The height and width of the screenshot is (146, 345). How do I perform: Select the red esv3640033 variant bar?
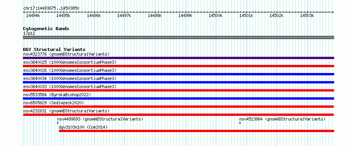(178, 90)
